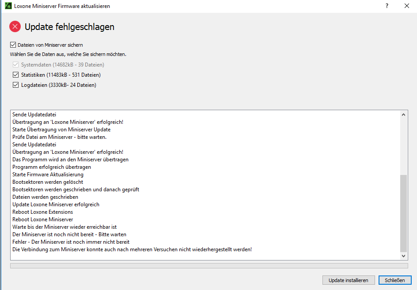Image resolution: width=417 pixels, height=290 pixels.
Task: Click the window title 'Loxone Miniserver Firmware aktualisieren'
Action: 62,6
